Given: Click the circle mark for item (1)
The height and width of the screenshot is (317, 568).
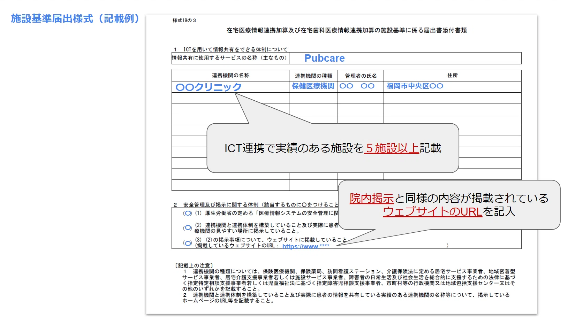Looking at the screenshot, I should [x=188, y=213].
